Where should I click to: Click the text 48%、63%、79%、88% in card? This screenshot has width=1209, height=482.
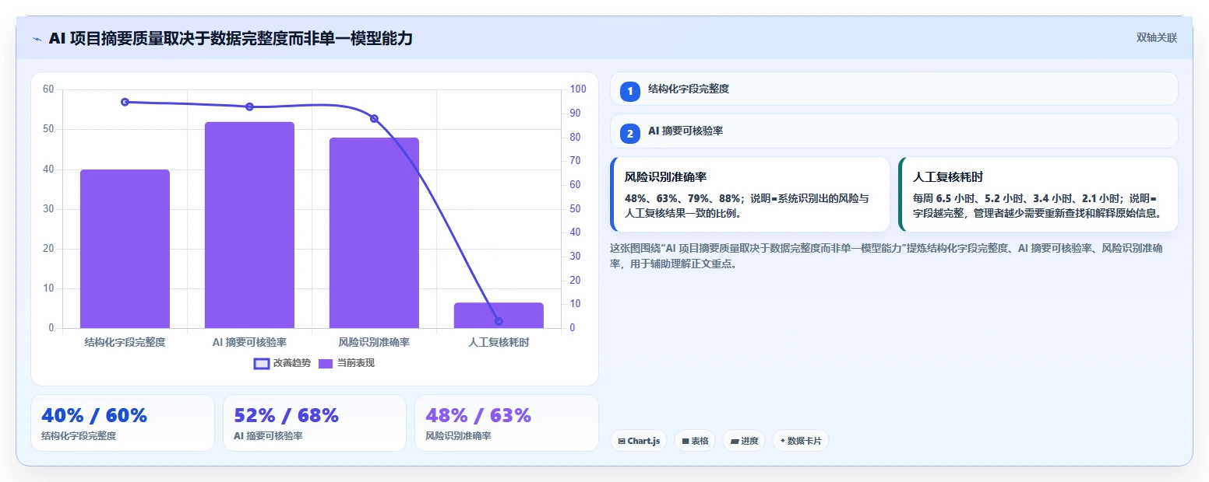(x=682, y=198)
